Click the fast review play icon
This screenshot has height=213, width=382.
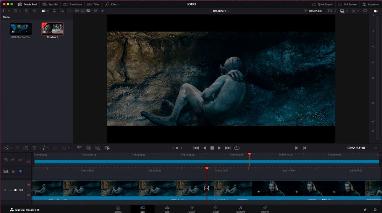coord(107,148)
